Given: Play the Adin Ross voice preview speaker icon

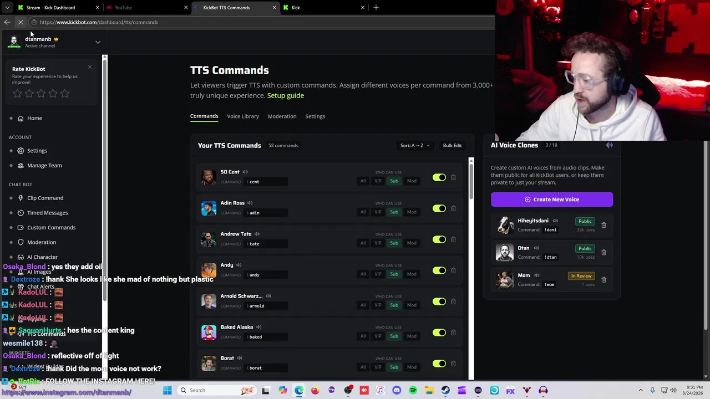Looking at the screenshot, I should [x=250, y=203].
